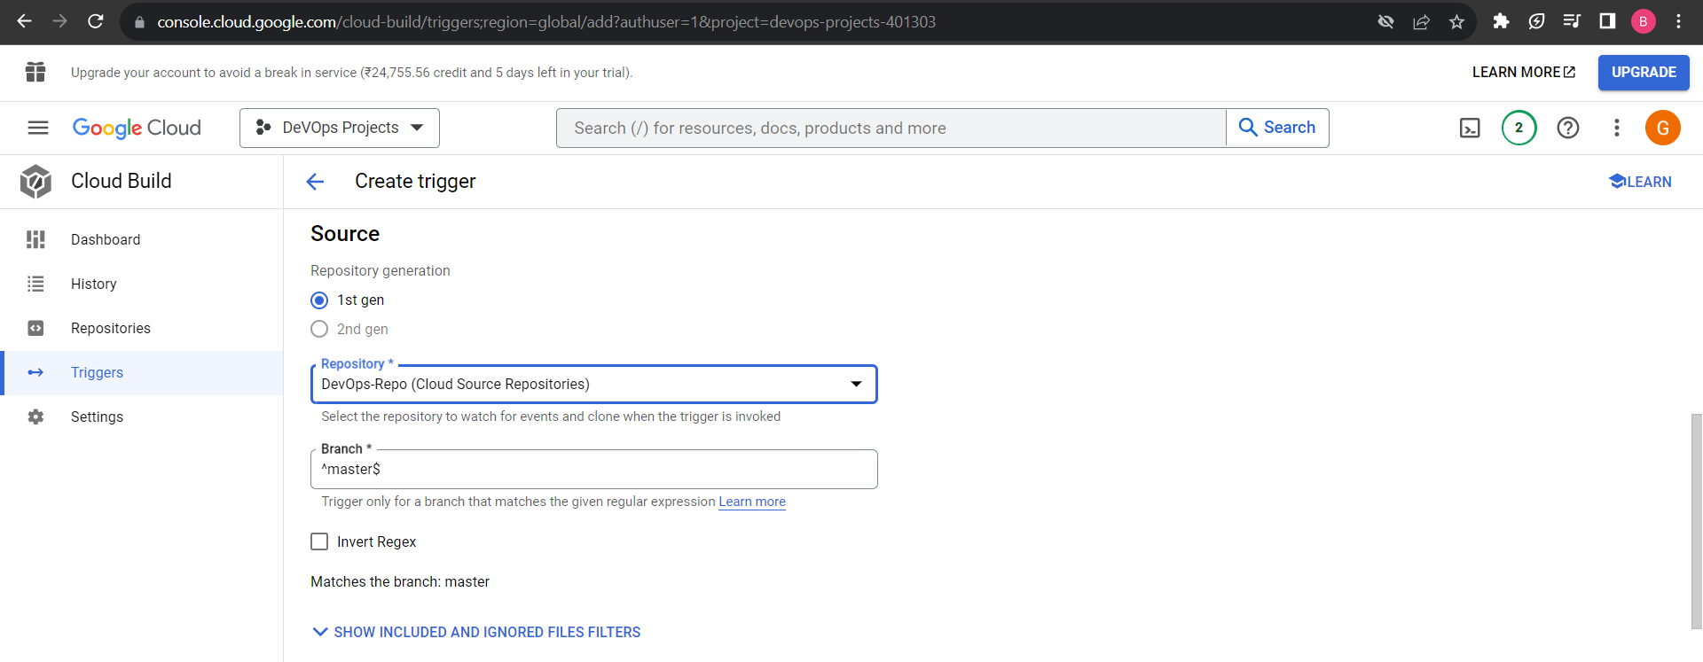The image size is (1703, 662).
Task: Click the blue UPGRADE button
Action: [1643, 73]
